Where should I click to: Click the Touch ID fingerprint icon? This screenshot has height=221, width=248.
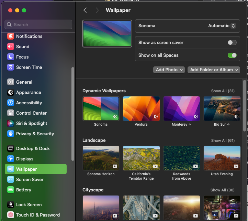point(11,215)
